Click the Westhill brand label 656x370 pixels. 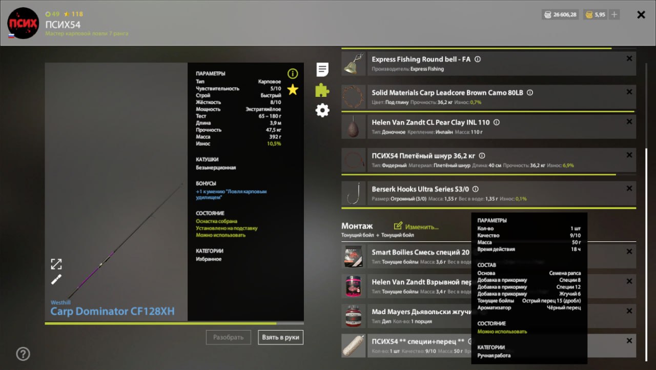(x=61, y=302)
